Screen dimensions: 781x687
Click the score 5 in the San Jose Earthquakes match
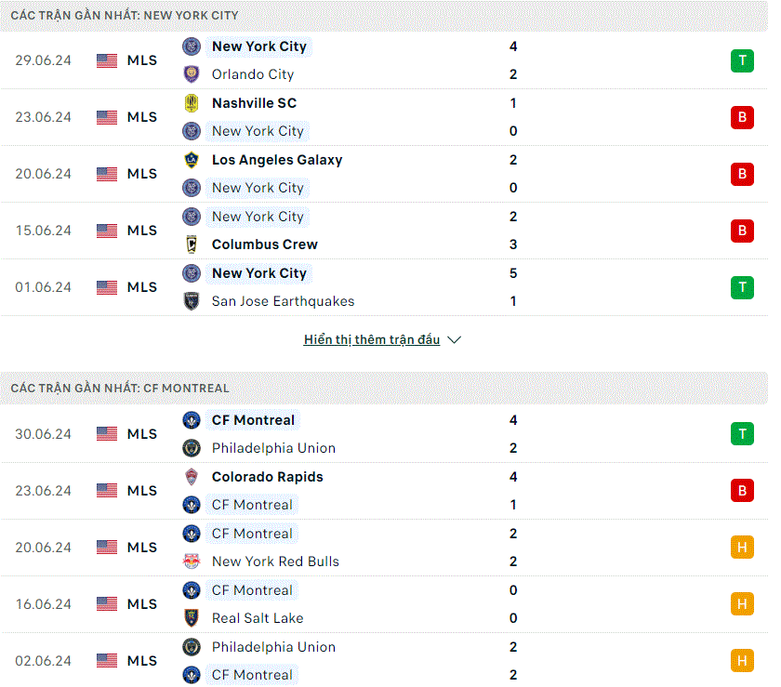coord(513,273)
